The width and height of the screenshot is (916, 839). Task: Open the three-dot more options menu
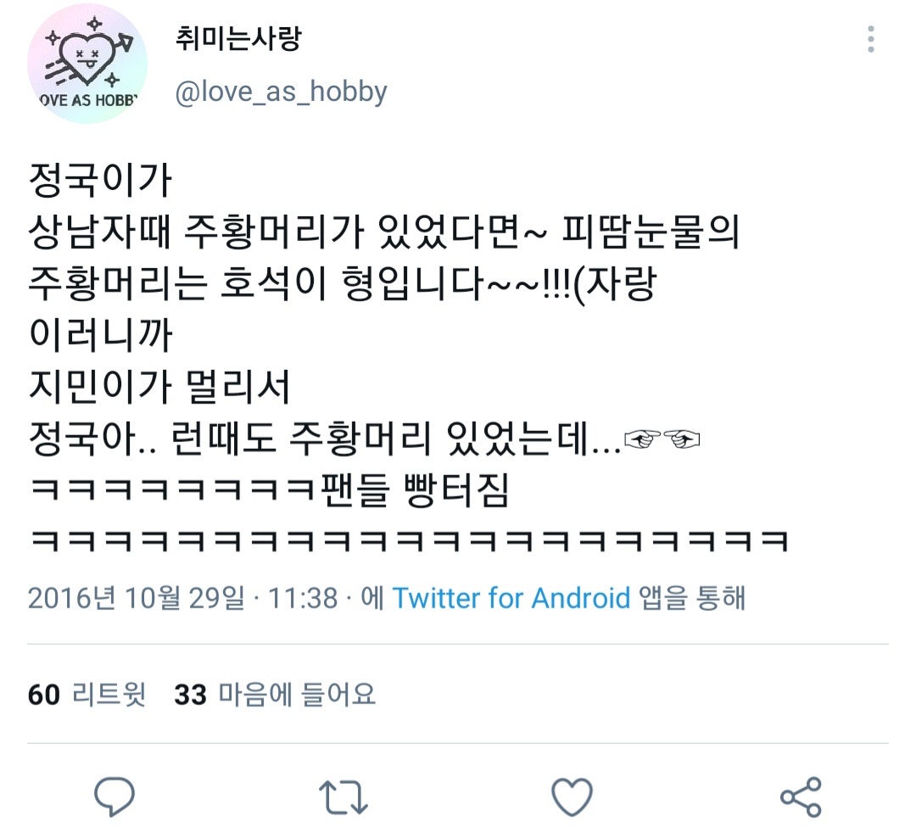click(x=871, y=40)
